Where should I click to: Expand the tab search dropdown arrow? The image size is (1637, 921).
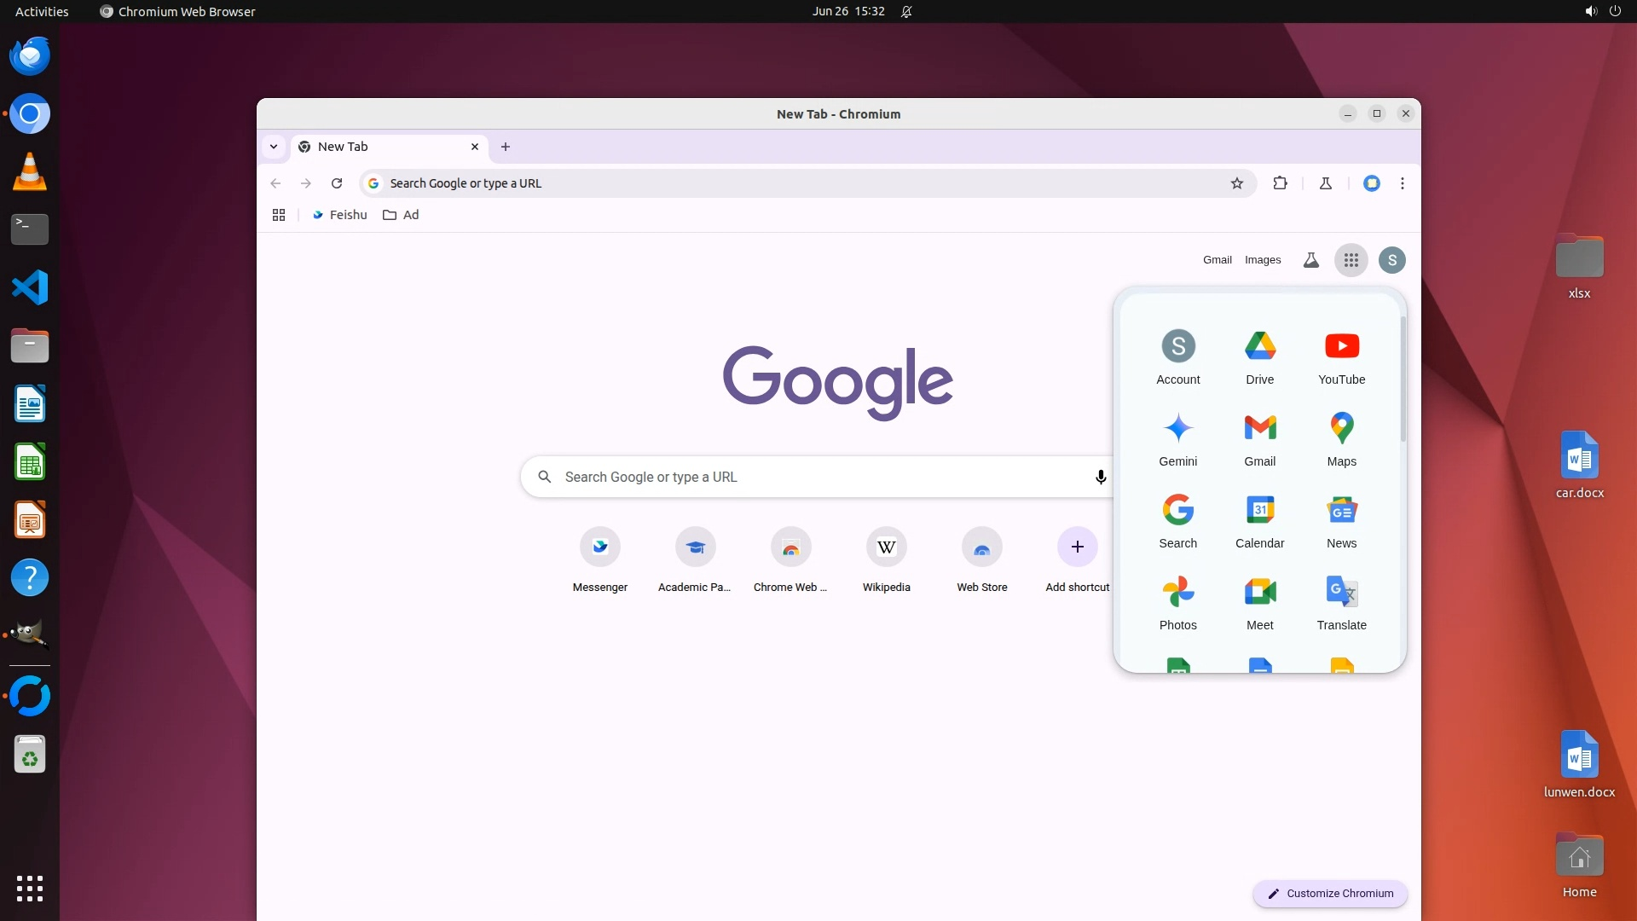click(274, 147)
